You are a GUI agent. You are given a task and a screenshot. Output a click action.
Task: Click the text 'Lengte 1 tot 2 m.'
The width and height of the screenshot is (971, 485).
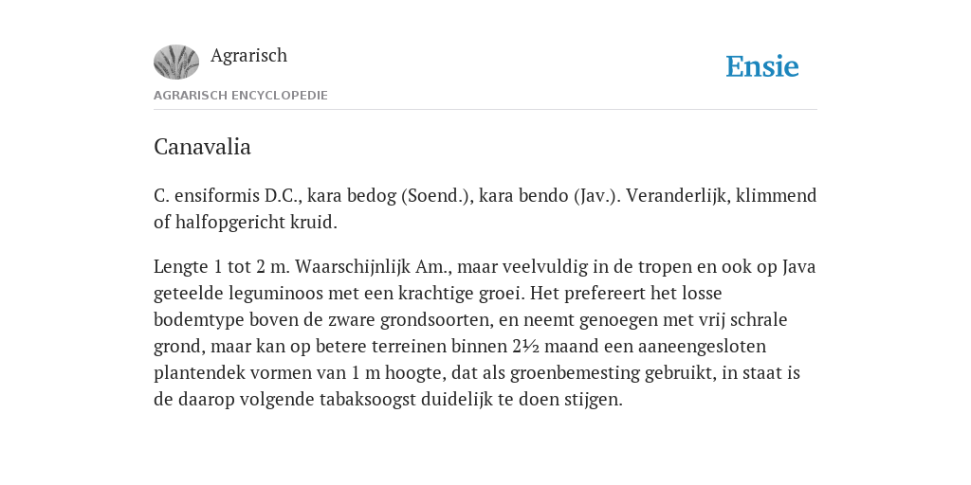click(222, 266)
